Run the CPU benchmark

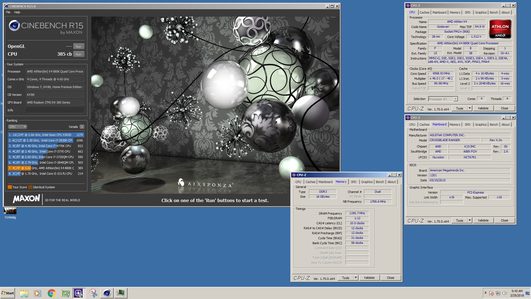79,54
